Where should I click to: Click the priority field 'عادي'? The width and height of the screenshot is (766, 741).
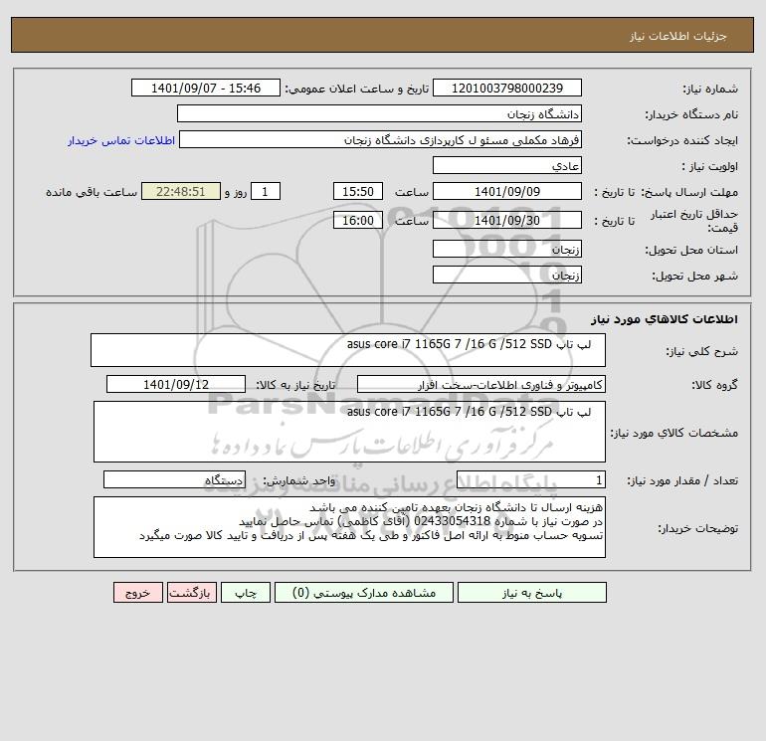[507, 165]
